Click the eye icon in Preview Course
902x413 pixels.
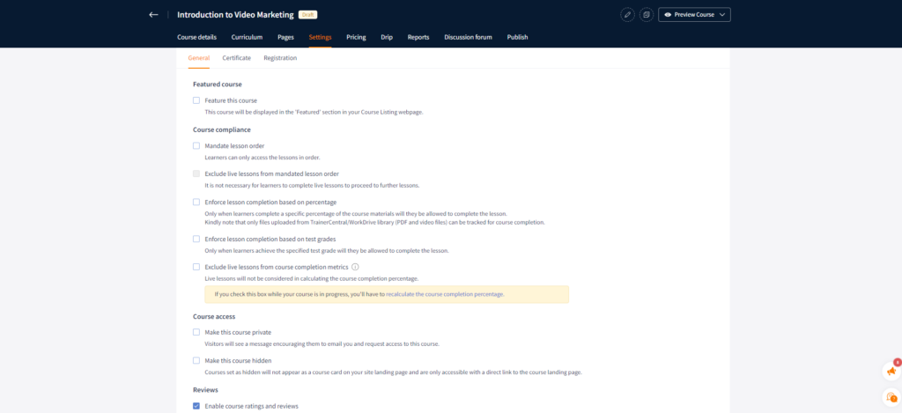[x=669, y=15]
